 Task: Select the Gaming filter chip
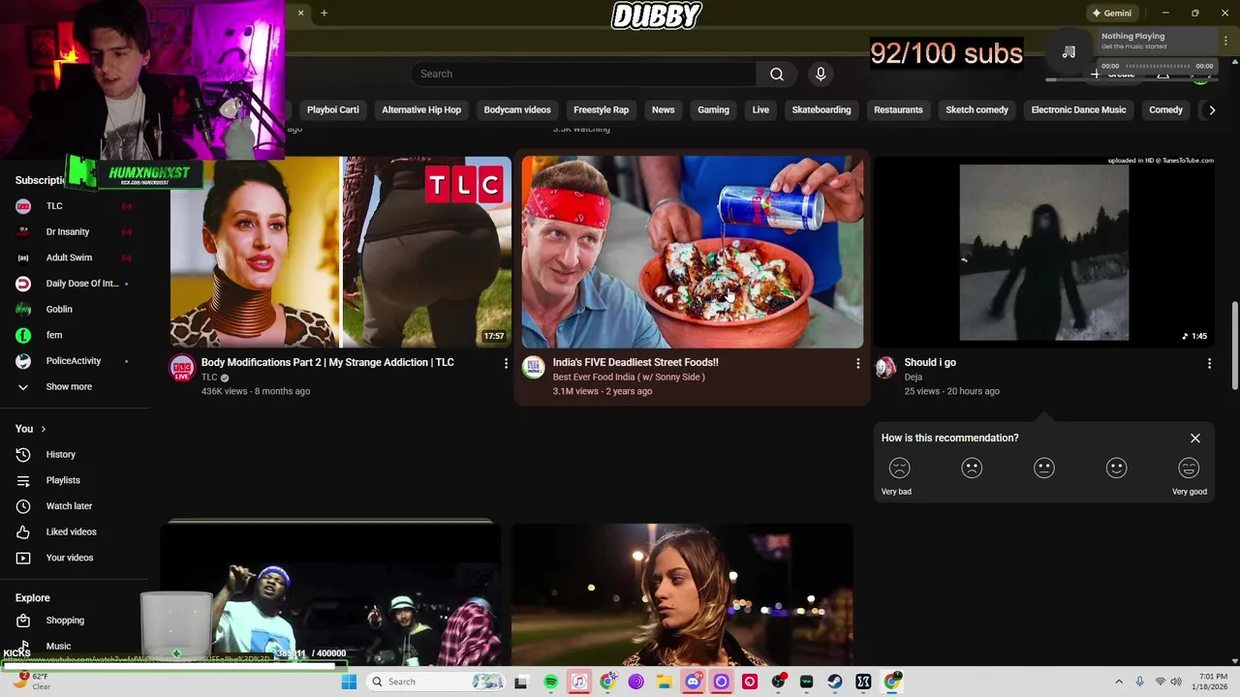(713, 109)
